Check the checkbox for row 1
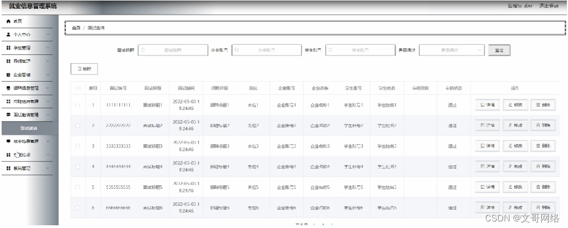This screenshot has width=568, height=228. pyautogui.click(x=77, y=105)
